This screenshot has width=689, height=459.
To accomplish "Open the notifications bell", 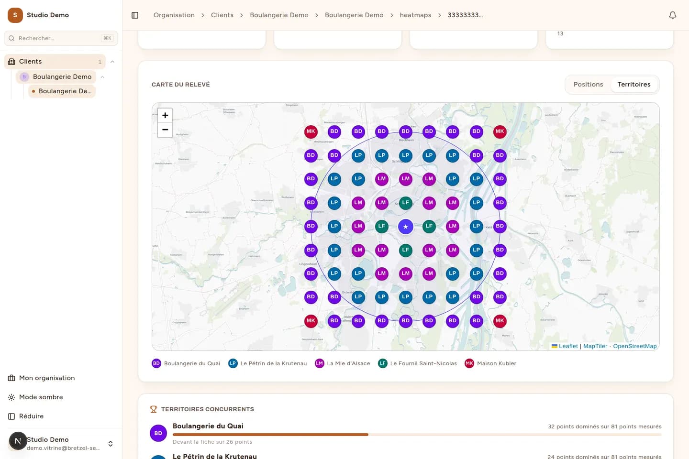I will (672, 15).
